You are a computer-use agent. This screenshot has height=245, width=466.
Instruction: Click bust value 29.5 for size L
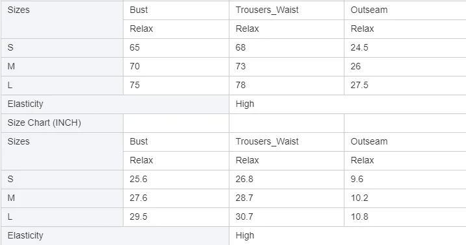(176, 217)
